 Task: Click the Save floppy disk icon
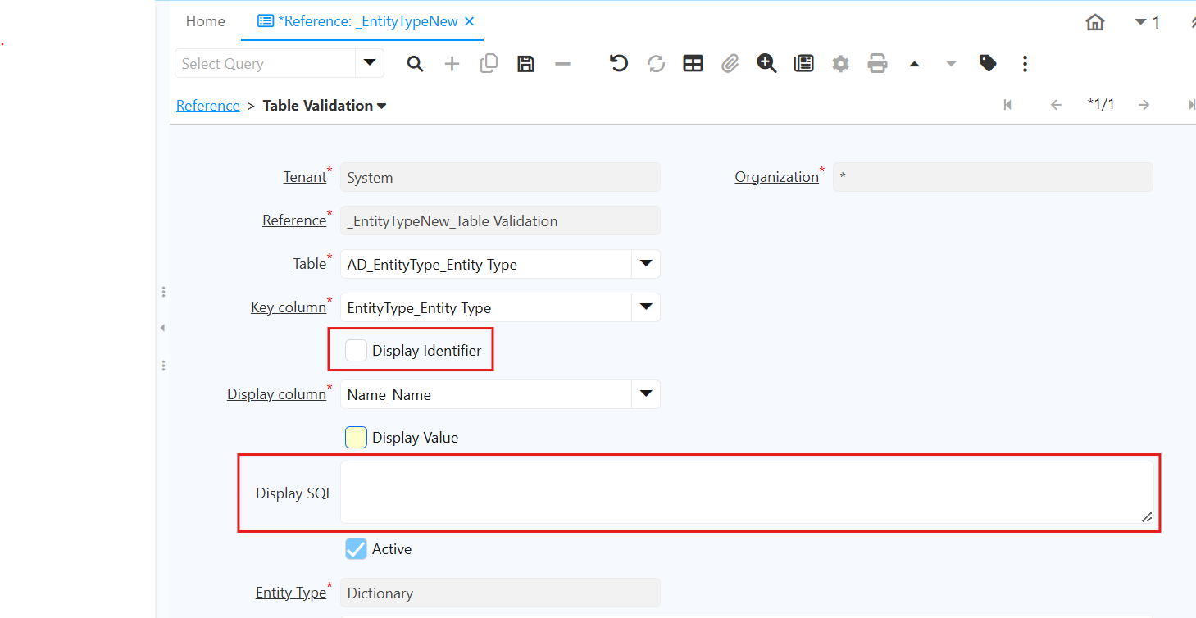coord(526,64)
